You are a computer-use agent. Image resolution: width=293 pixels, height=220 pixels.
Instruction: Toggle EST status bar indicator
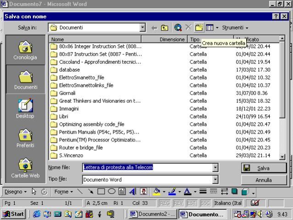[192, 203]
